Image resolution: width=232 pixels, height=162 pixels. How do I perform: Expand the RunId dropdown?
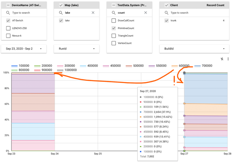[x=76, y=49]
